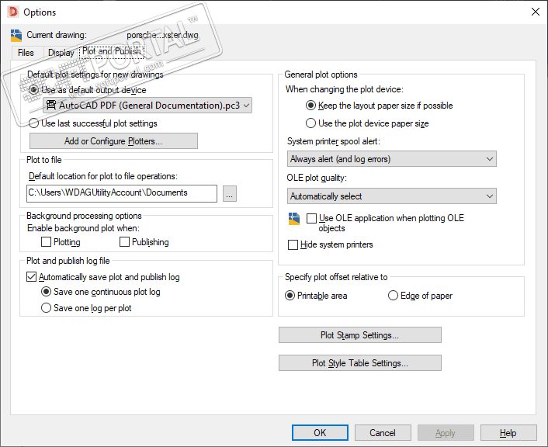Image resolution: width=548 pixels, height=447 pixels.
Task: Choose Edge of paper plot offset
Action: pyautogui.click(x=393, y=296)
